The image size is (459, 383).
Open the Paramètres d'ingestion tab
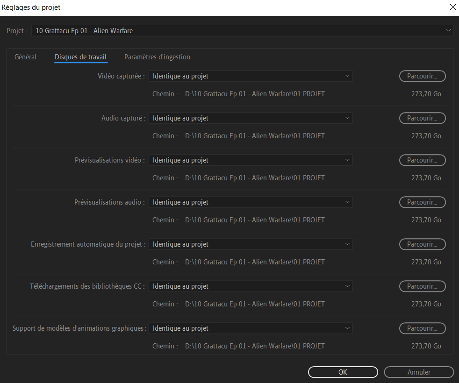point(157,57)
